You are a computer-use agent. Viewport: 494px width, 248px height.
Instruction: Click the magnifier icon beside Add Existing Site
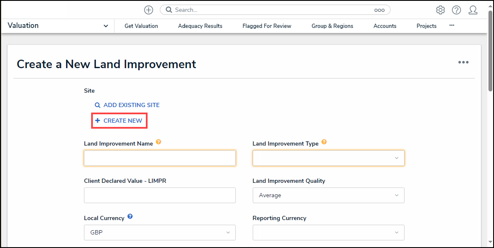[98, 105]
